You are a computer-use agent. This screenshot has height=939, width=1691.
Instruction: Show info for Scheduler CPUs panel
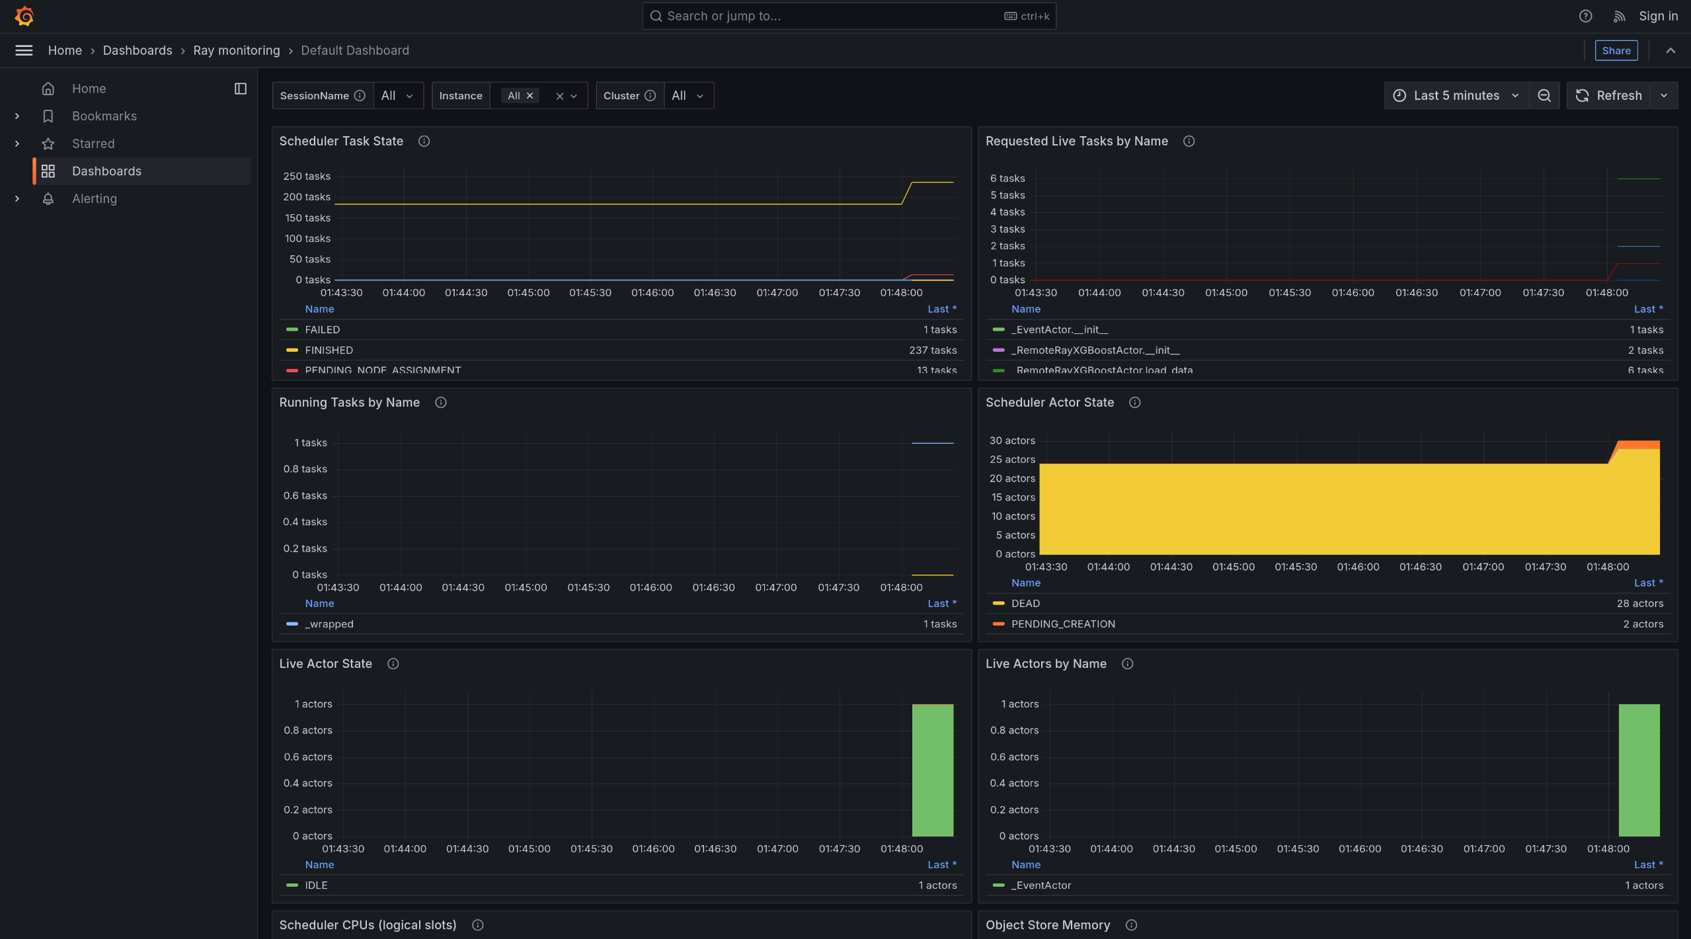(478, 924)
